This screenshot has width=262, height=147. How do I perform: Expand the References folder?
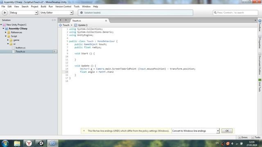click(6, 32)
